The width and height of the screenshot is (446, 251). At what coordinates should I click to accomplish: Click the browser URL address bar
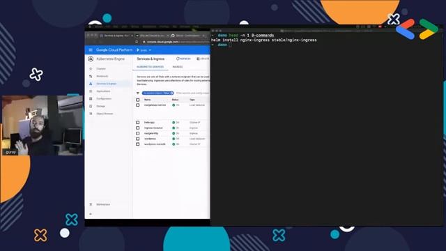click(176, 42)
